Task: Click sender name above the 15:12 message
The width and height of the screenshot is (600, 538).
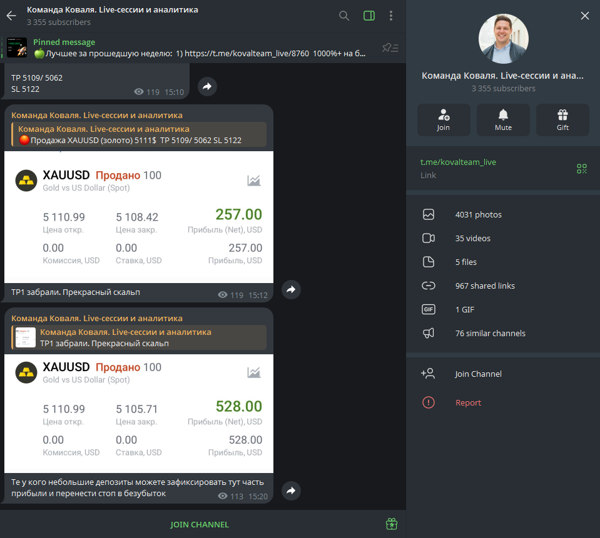Action: 97,115
